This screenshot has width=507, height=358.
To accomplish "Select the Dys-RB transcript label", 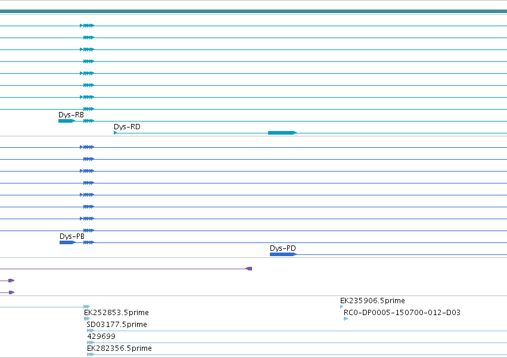I will click(x=71, y=115).
